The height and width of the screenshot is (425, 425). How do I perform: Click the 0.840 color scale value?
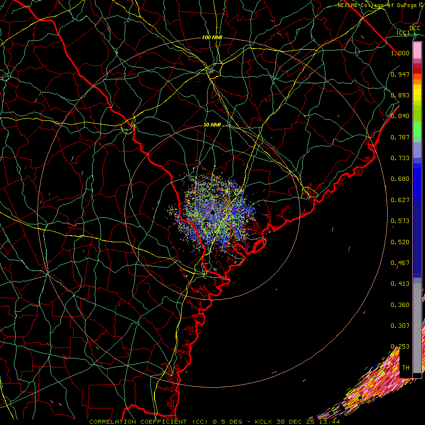coord(400,116)
